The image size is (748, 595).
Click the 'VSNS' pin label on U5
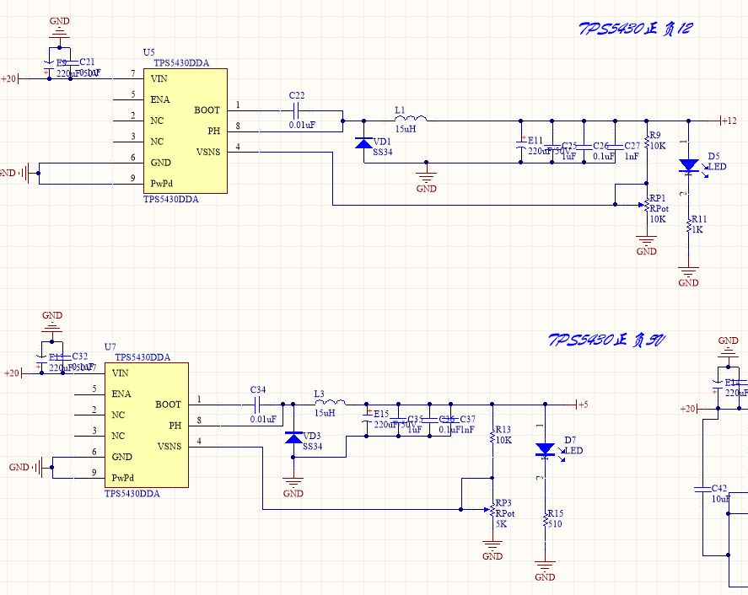click(x=208, y=152)
